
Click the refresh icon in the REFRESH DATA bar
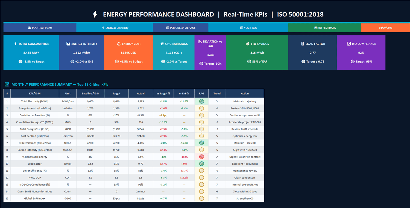click(316, 28)
